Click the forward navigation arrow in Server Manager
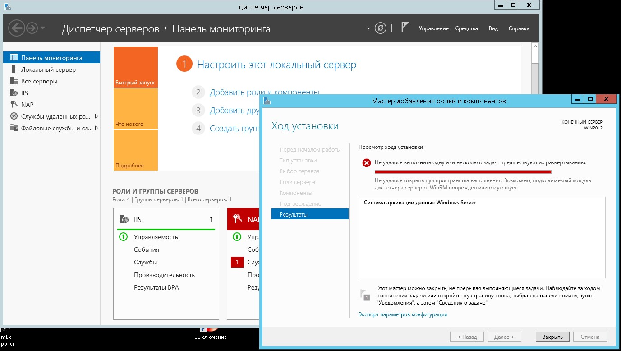The width and height of the screenshot is (621, 351). pos(32,28)
